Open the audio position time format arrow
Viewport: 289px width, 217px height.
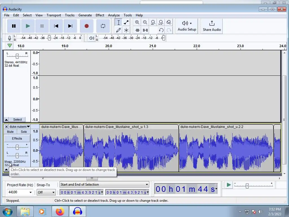[216, 189]
